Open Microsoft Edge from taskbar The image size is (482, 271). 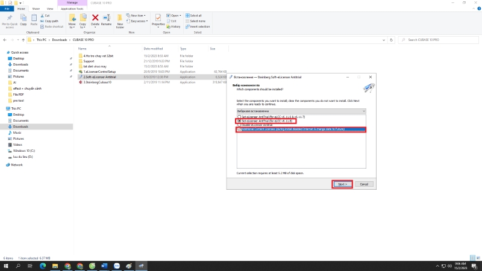tap(42, 266)
